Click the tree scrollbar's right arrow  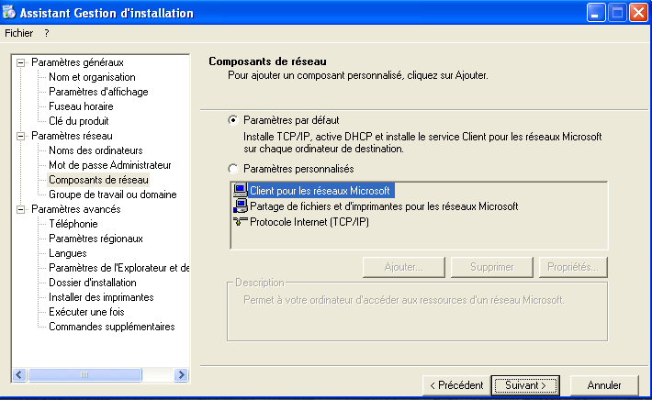click(181, 374)
